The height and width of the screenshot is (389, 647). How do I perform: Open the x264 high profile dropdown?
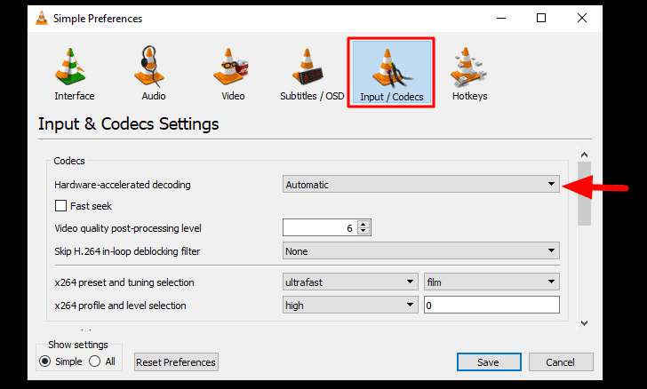350,305
